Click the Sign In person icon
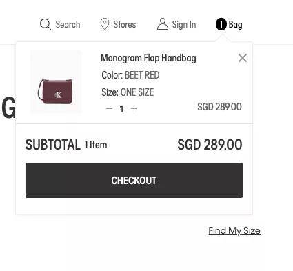 tap(163, 24)
